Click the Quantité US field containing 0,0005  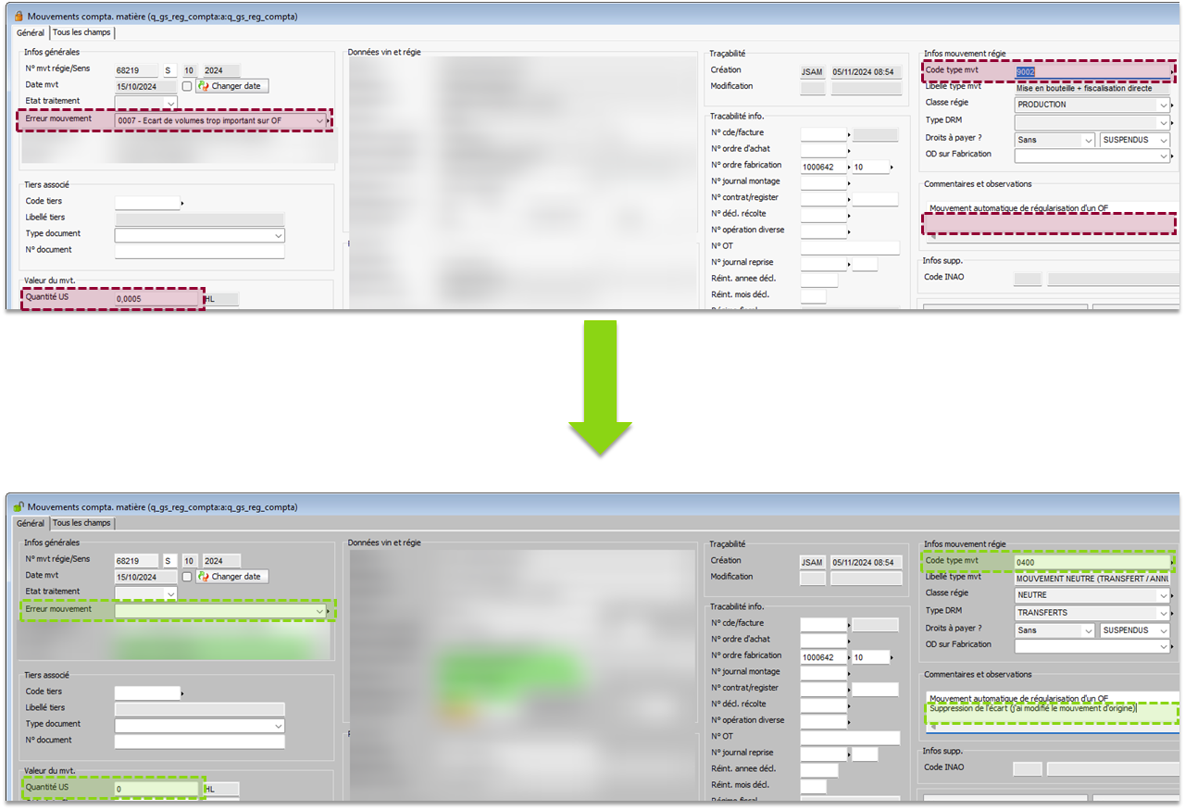[156, 299]
